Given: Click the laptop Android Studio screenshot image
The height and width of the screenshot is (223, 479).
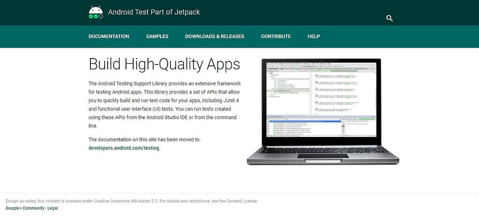Looking at the screenshot, I should click(x=323, y=112).
